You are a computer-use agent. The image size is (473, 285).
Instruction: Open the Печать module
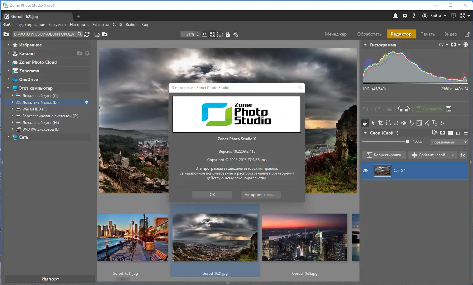427,34
